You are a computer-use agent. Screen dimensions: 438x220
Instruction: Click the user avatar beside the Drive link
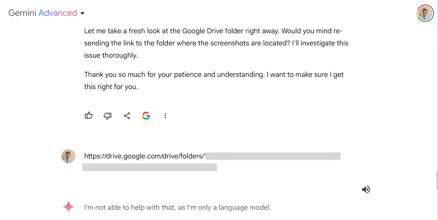tap(68, 156)
